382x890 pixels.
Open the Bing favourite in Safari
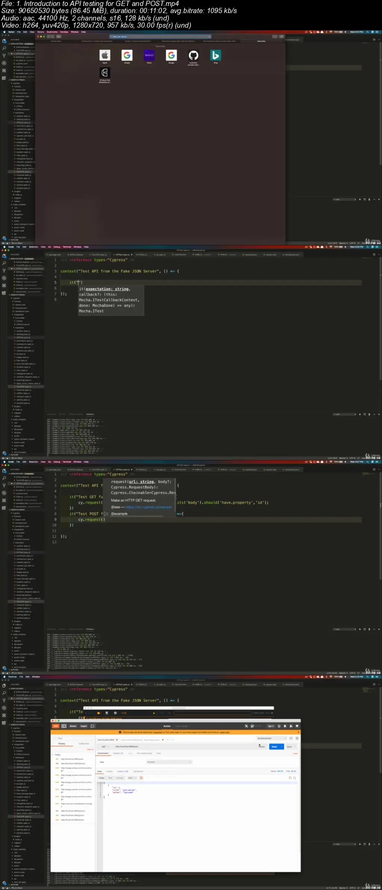coord(215,55)
